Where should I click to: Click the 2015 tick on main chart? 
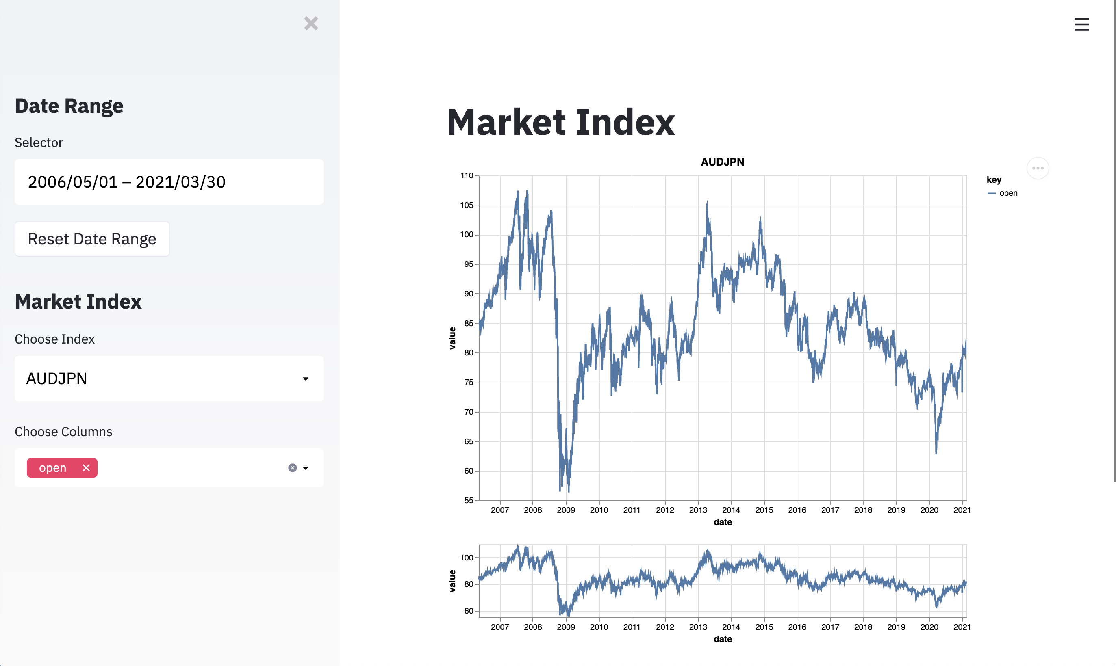tap(764, 510)
